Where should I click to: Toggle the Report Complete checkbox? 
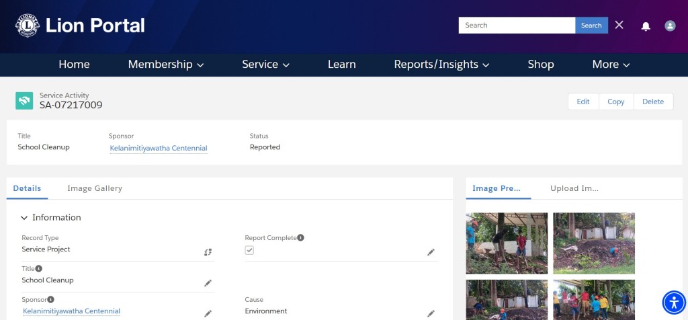point(249,250)
